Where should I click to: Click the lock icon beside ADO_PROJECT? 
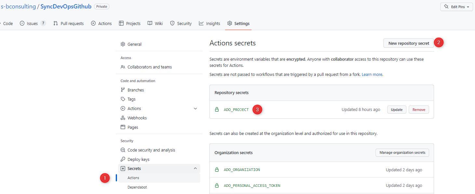click(x=217, y=110)
